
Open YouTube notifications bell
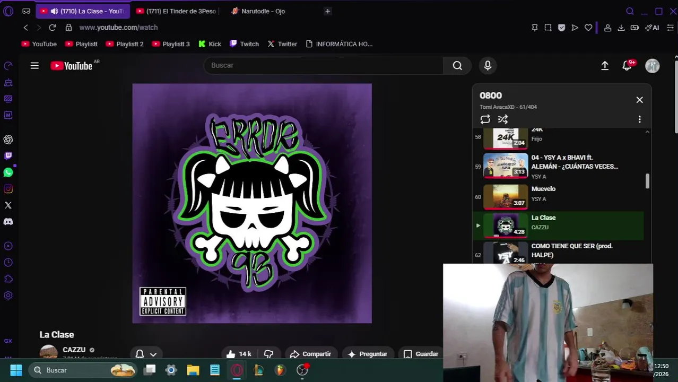pyautogui.click(x=627, y=65)
